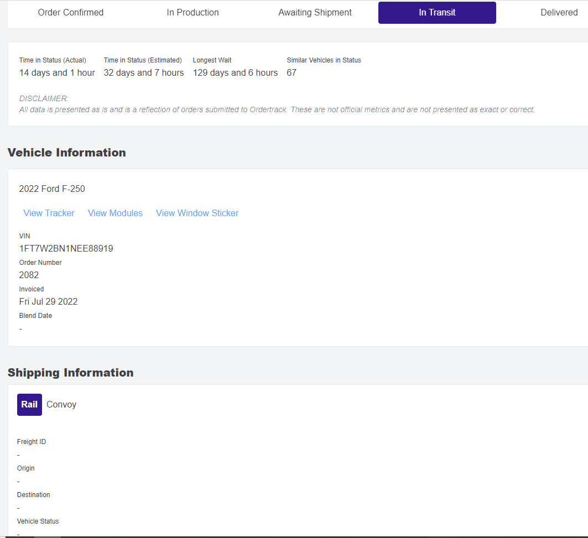Click the View Modules link
588x538 pixels.
[x=115, y=213]
